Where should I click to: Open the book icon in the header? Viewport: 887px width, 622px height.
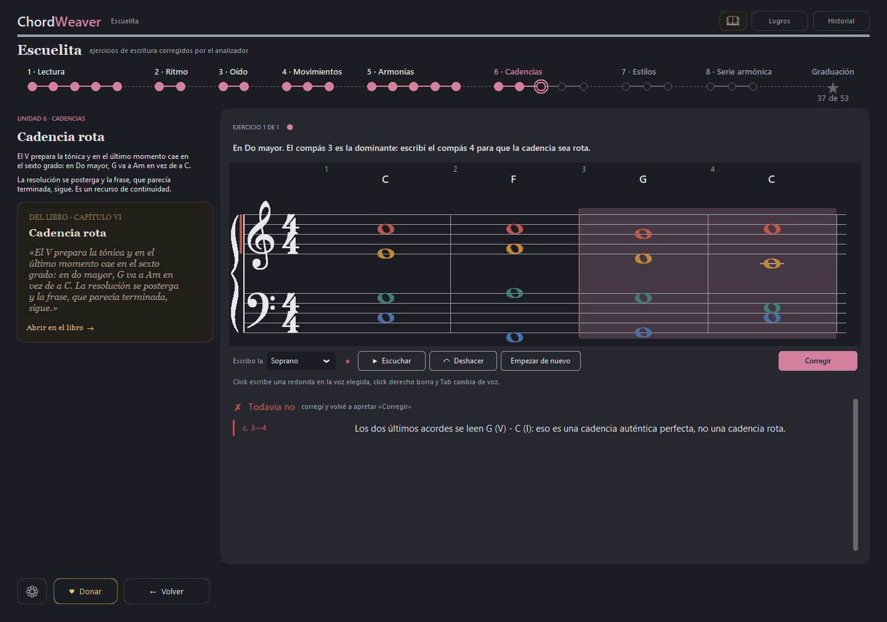[x=733, y=21]
